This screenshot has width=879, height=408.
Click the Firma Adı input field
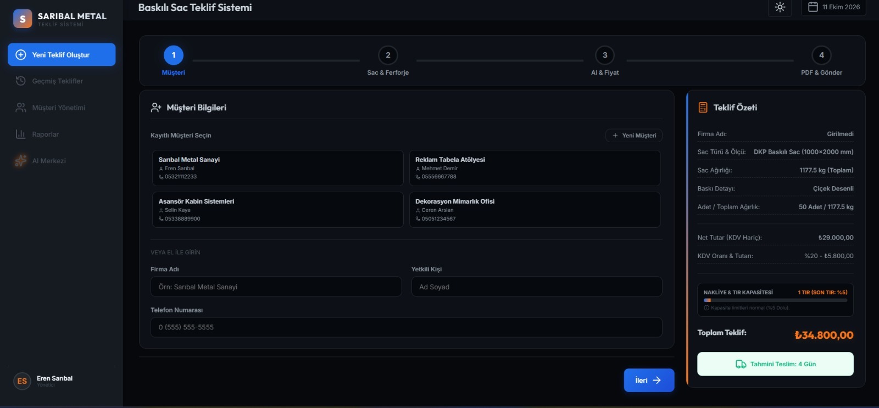pos(276,287)
